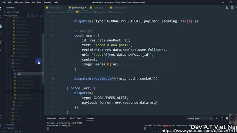Open the Go menu
The width and height of the screenshot is (237, 133).
[x=33, y=3]
